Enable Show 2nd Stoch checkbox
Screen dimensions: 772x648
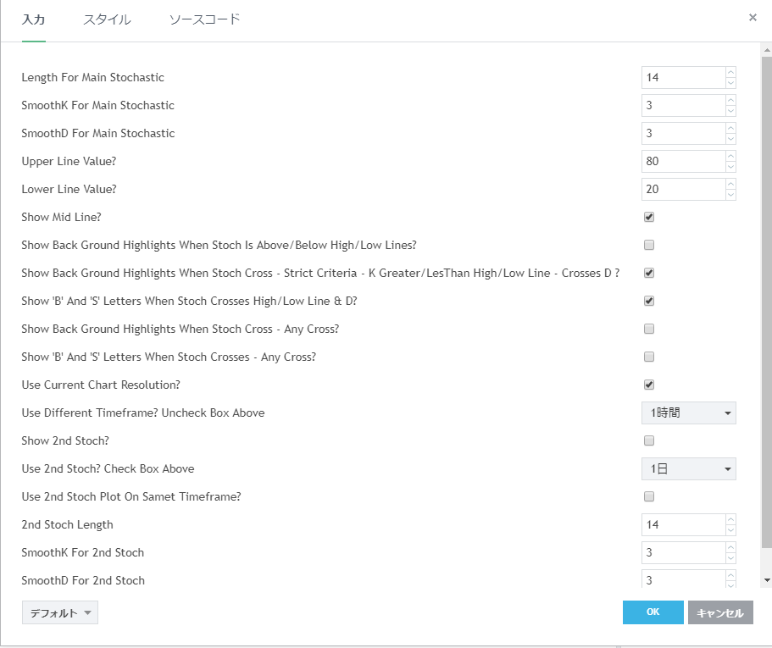(x=649, y=440)
